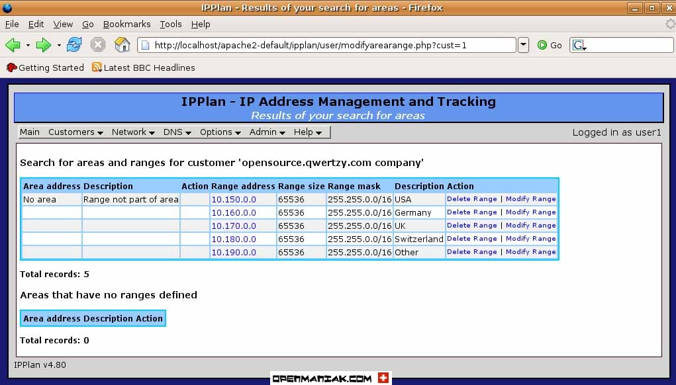The image size is (676, 385).
Task: Click Modify Range for Germany row
Action: [531, 212]
